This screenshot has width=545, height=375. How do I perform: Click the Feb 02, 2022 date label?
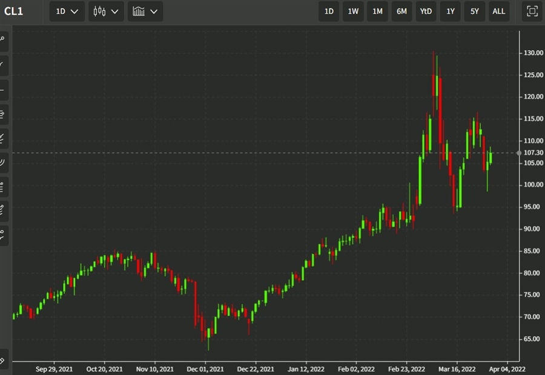(x=356, y=369)
